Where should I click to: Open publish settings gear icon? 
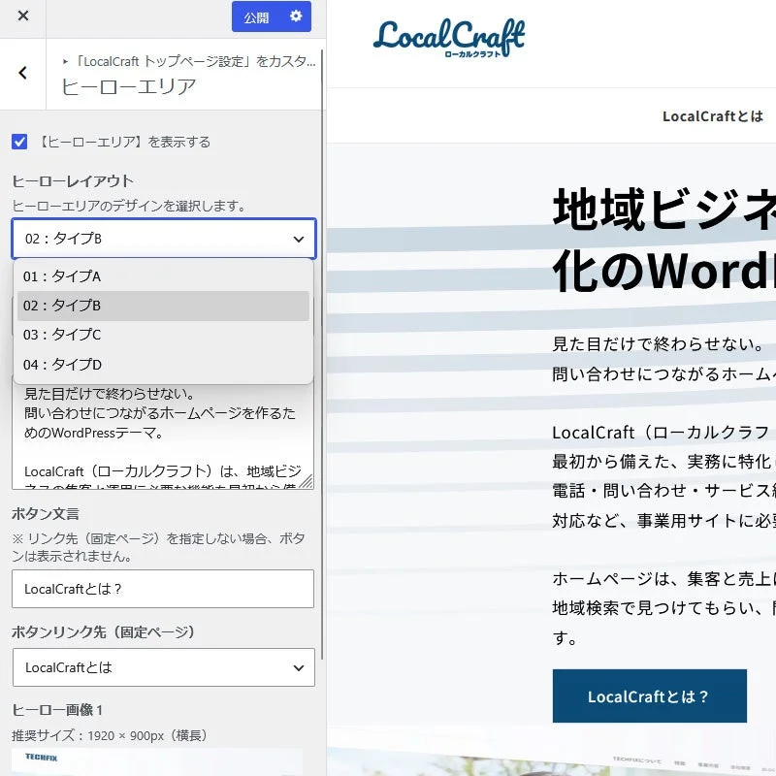[x=296, y=16]
